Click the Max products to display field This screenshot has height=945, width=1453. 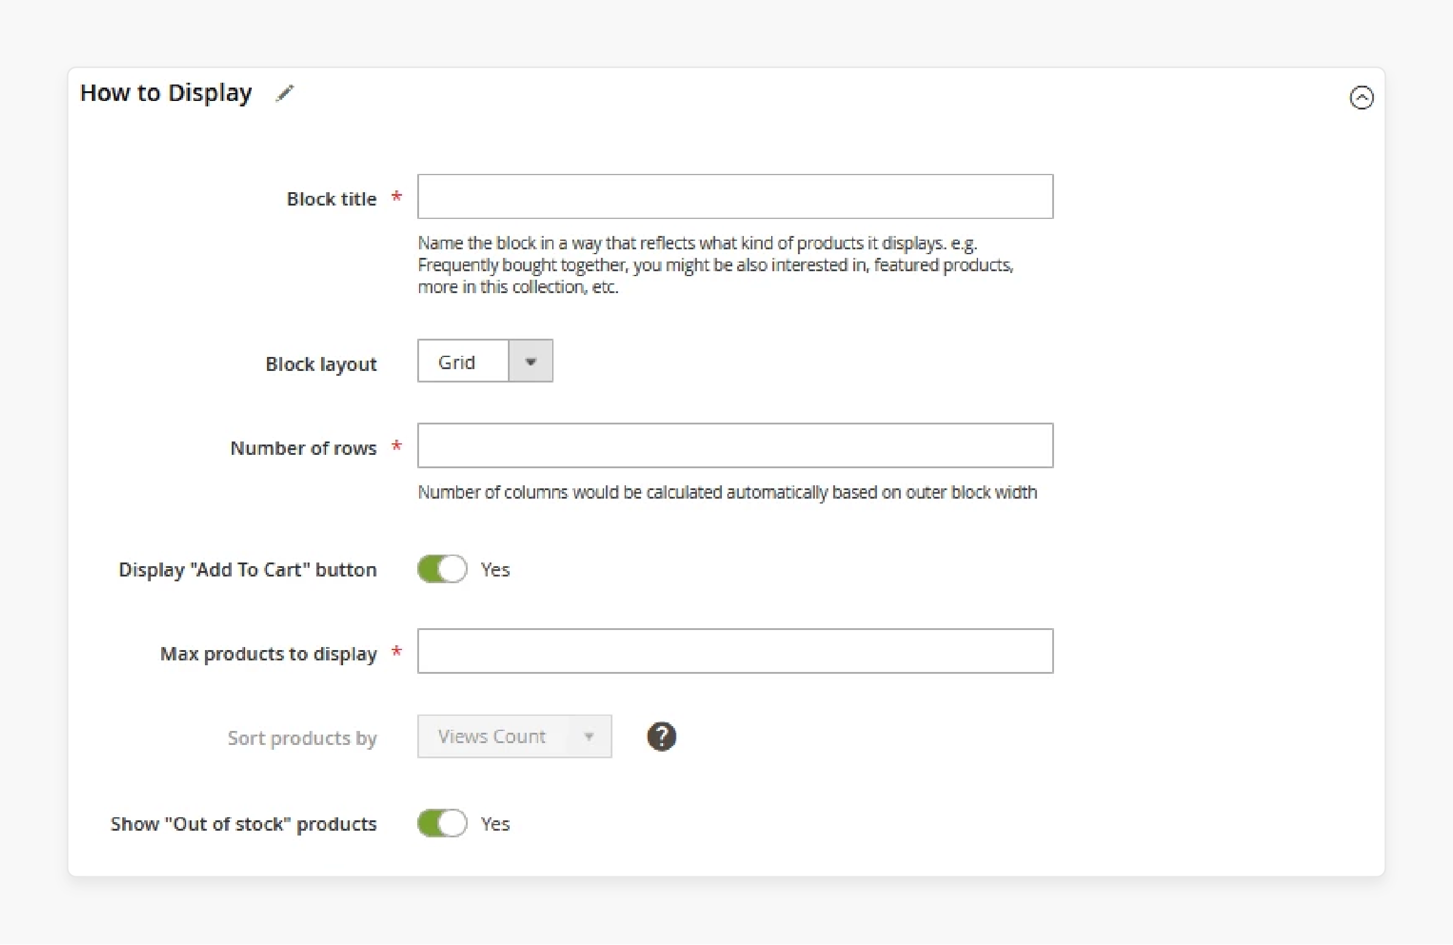click(735, 651)
